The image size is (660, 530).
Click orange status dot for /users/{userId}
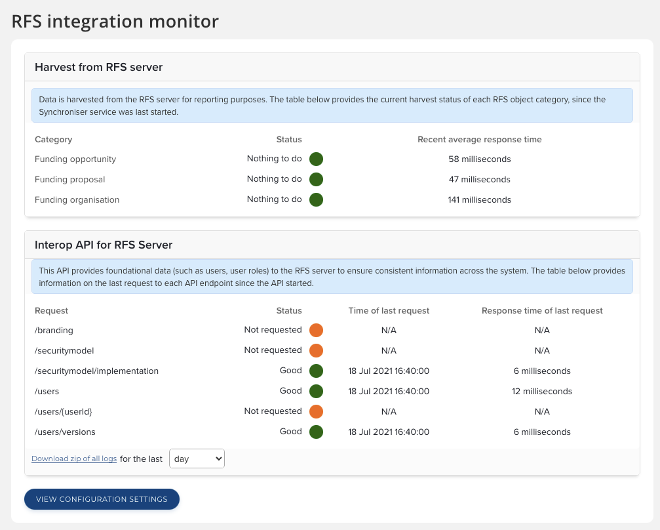pyautogui.click(x=316, y=412)
